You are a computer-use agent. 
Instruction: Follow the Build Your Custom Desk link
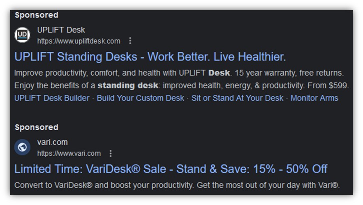[x=141, y=98]
